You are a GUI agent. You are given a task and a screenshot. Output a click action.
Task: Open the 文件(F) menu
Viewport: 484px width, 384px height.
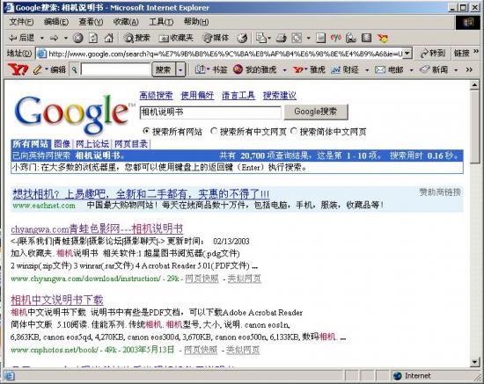tap(21, 22)
